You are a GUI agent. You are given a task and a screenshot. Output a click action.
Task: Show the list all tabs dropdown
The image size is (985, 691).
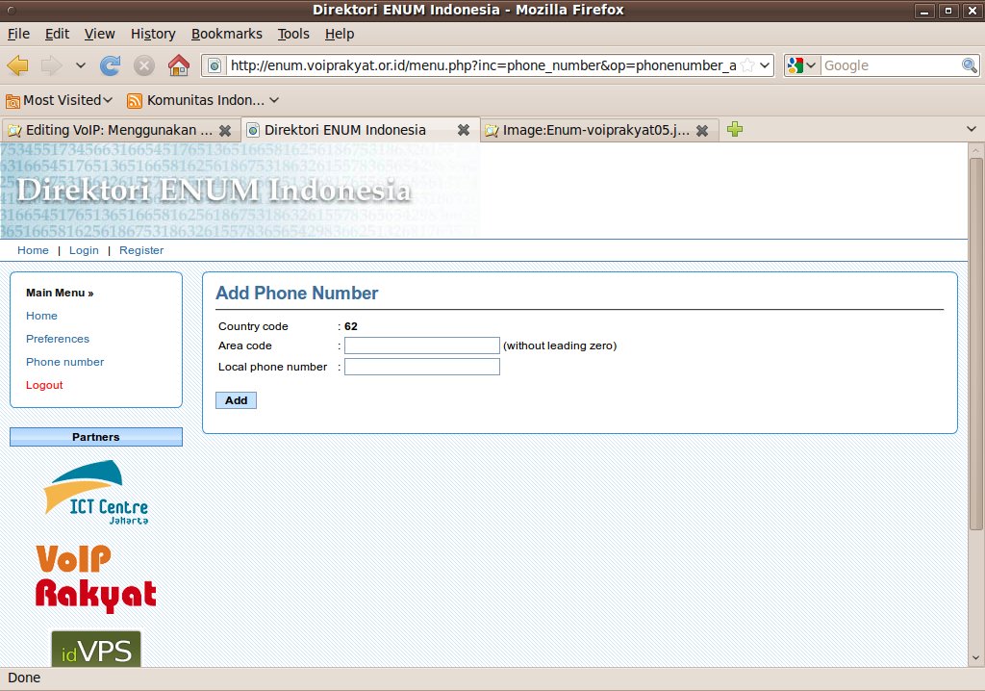pos(971,129)
